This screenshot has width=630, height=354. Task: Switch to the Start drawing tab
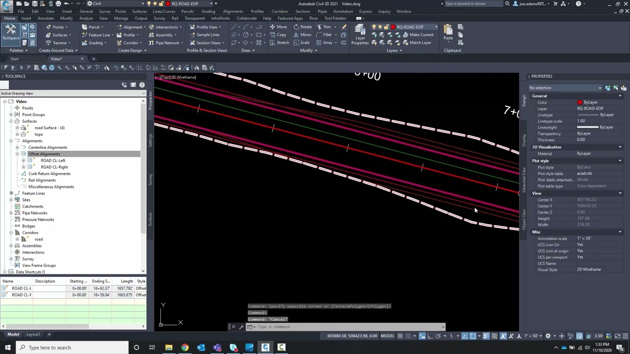(x=14, y=59)
